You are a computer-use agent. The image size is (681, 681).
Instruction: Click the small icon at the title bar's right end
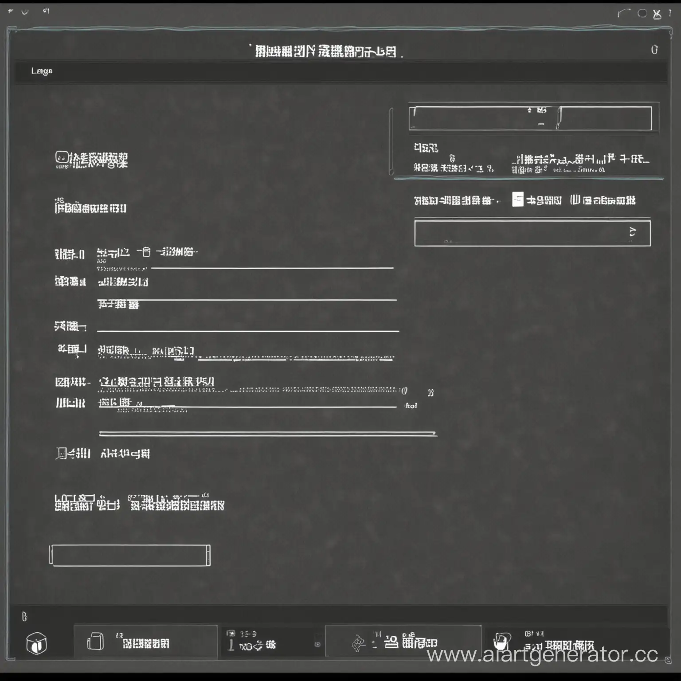tap(654, 50)
